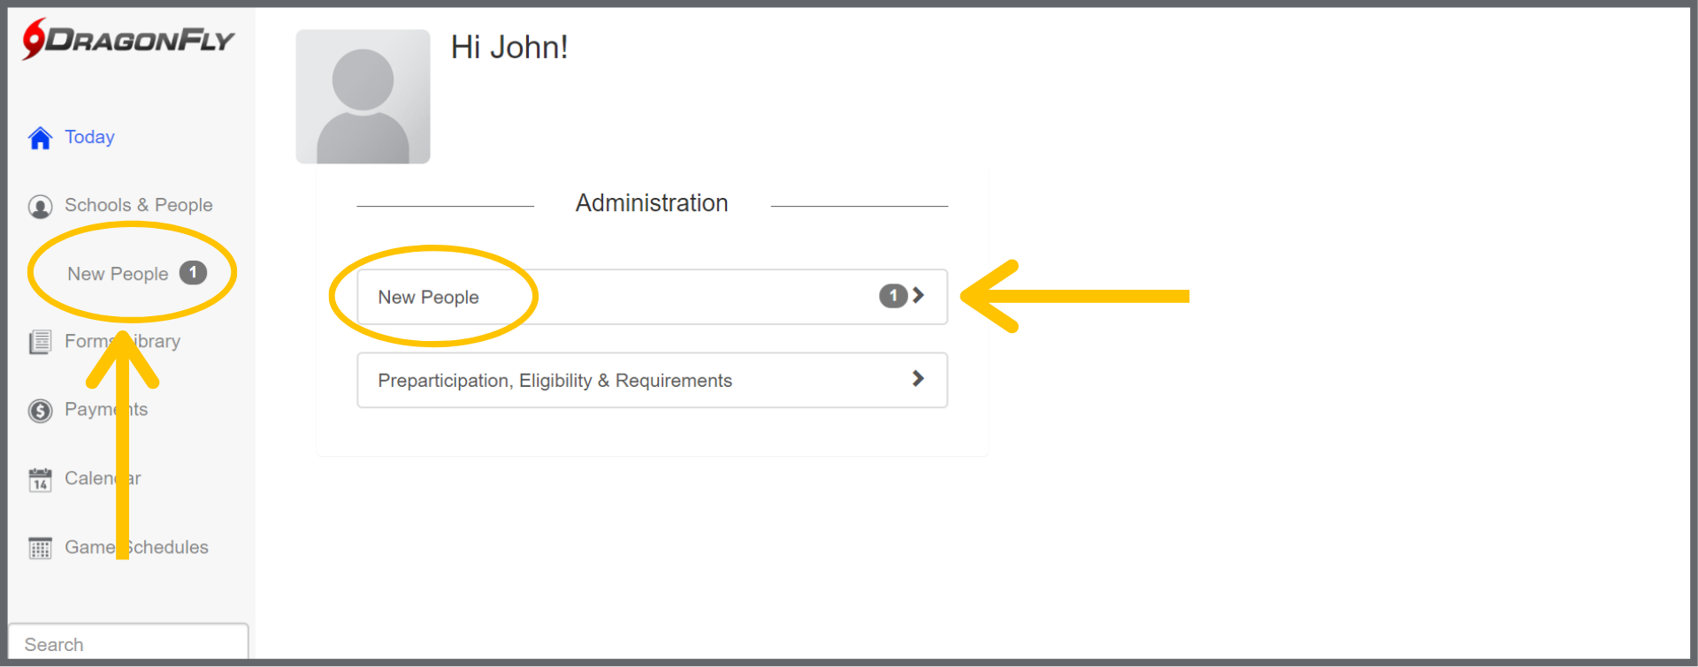Expand New People row chevron arrow
The image size is (1698, 667).
919,296
